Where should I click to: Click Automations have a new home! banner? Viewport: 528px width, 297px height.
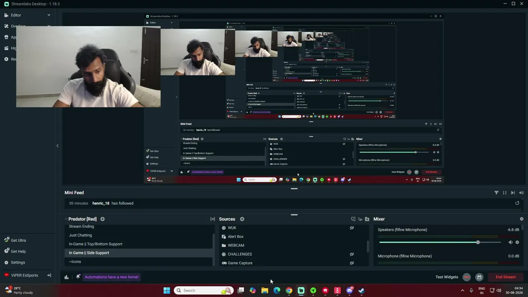(x=111, y=277)
